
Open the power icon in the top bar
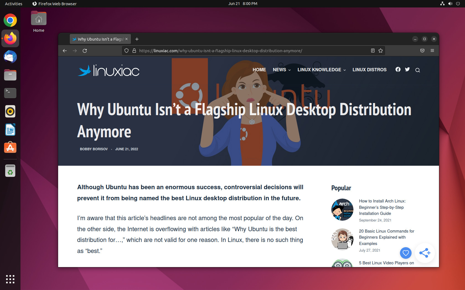tap(458, 4)
